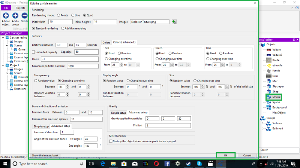Check the Unlimited capacity checkbox
This screenshot has height=168, width=300.
pos(33,52)
